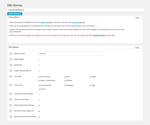Tick Include Author Pages checkbox
The width and height of the screenshot is (150, 125).
click(x=39, y=100)
